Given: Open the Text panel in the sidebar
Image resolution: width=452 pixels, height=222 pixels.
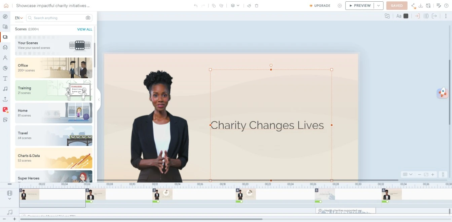Looking at the screenshot, I should click(5, 79).
